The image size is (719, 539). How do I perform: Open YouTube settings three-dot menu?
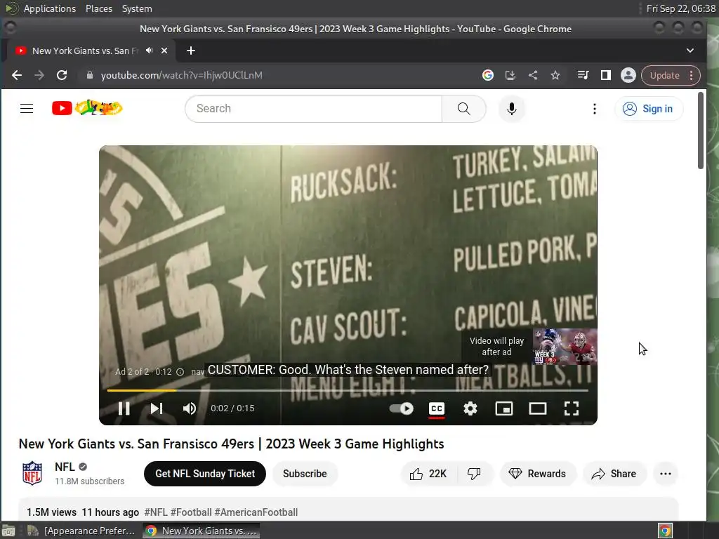coord(594,109)
